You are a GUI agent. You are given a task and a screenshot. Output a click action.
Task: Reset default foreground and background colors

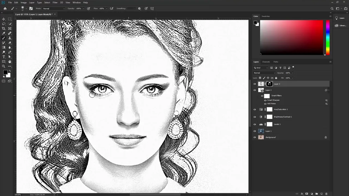pyautogui.click(x=4, y=76)
